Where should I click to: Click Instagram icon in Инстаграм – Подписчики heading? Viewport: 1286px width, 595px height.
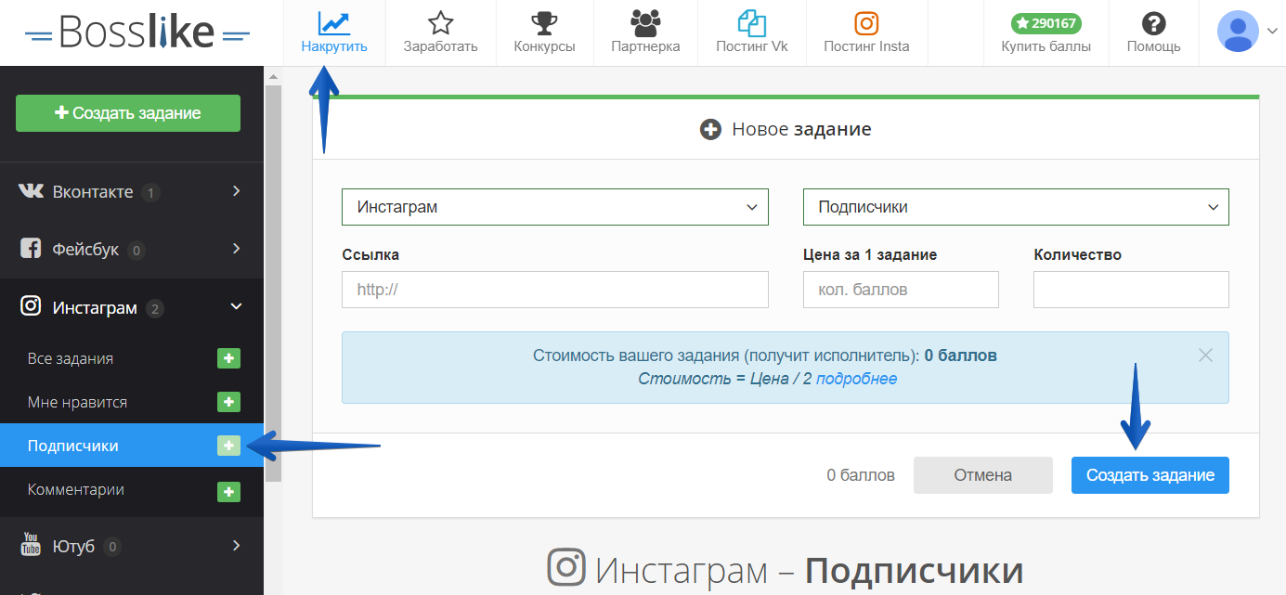pyautogui.click(x=565, y=566)
